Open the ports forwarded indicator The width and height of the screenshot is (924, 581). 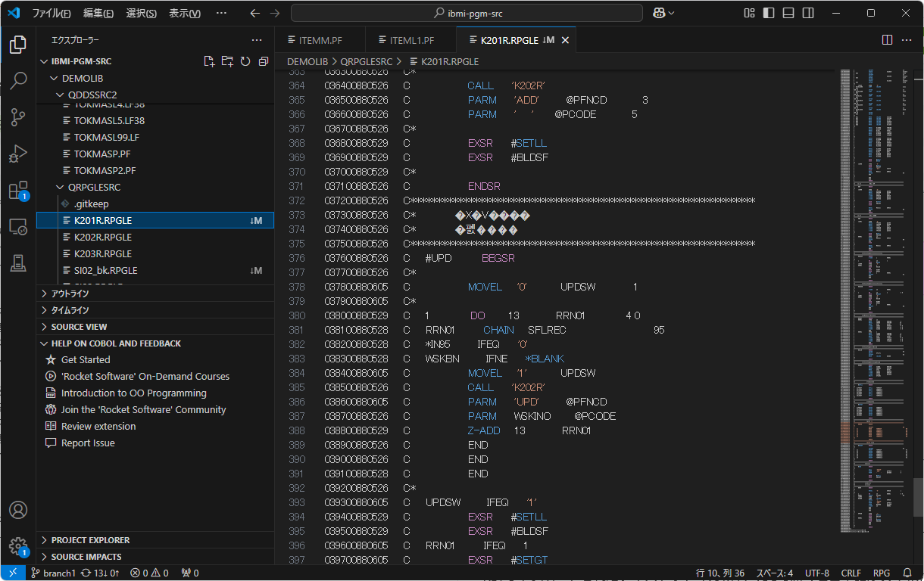tap(190, 573)
